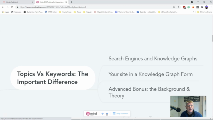This screenshot has height=120, width=213.
Task: Click the presenter webcam thumbnail
Action: coord(188,106)
